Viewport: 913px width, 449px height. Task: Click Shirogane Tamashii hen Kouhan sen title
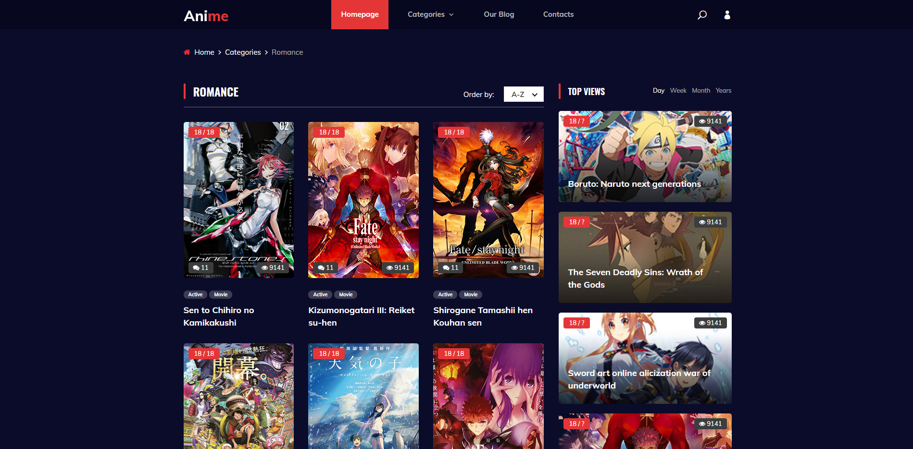[x=483, y=316]
